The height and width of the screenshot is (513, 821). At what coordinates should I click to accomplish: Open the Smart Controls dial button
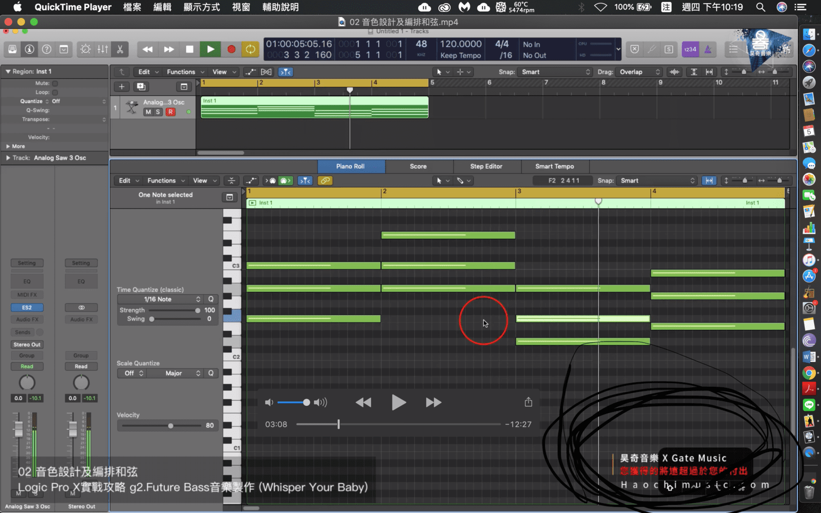click(86, 49)
